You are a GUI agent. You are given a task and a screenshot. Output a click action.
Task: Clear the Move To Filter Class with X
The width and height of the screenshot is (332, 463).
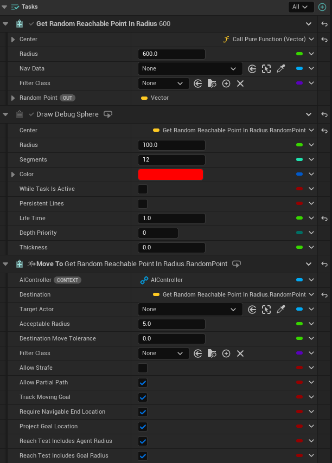[240, 353]
